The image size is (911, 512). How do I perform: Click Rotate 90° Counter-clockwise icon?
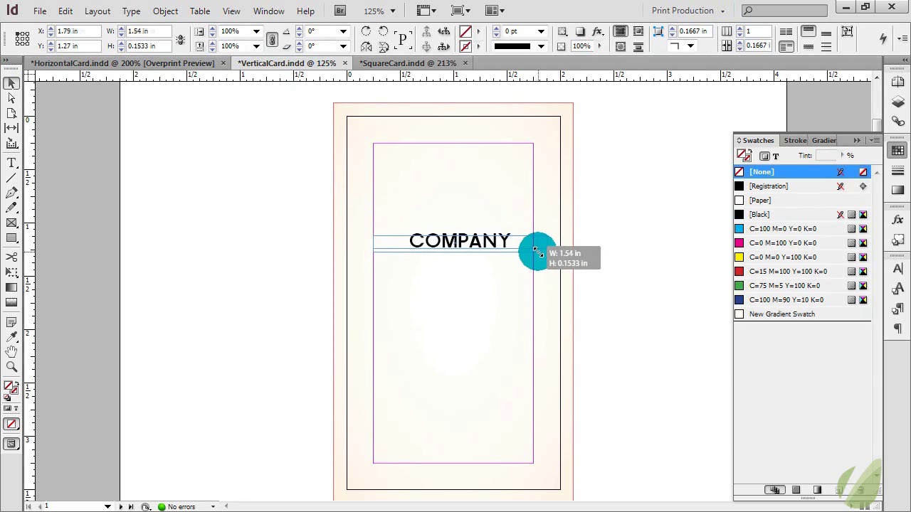[x=383, y=31]
